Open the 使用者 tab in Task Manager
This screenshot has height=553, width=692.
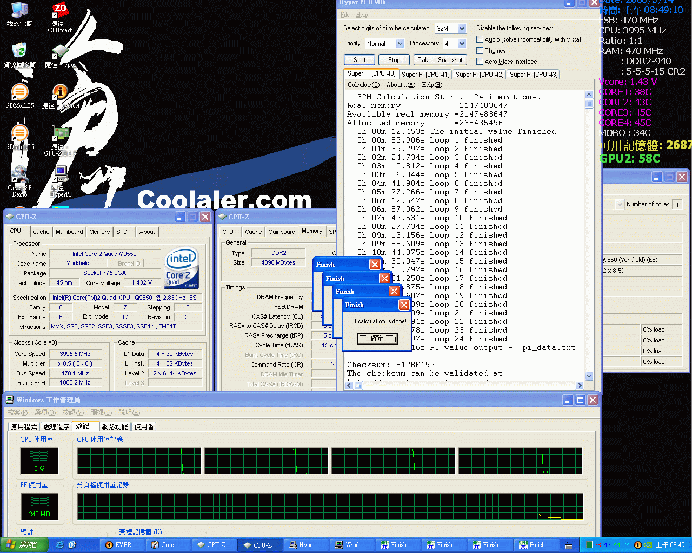click(144, 427)
